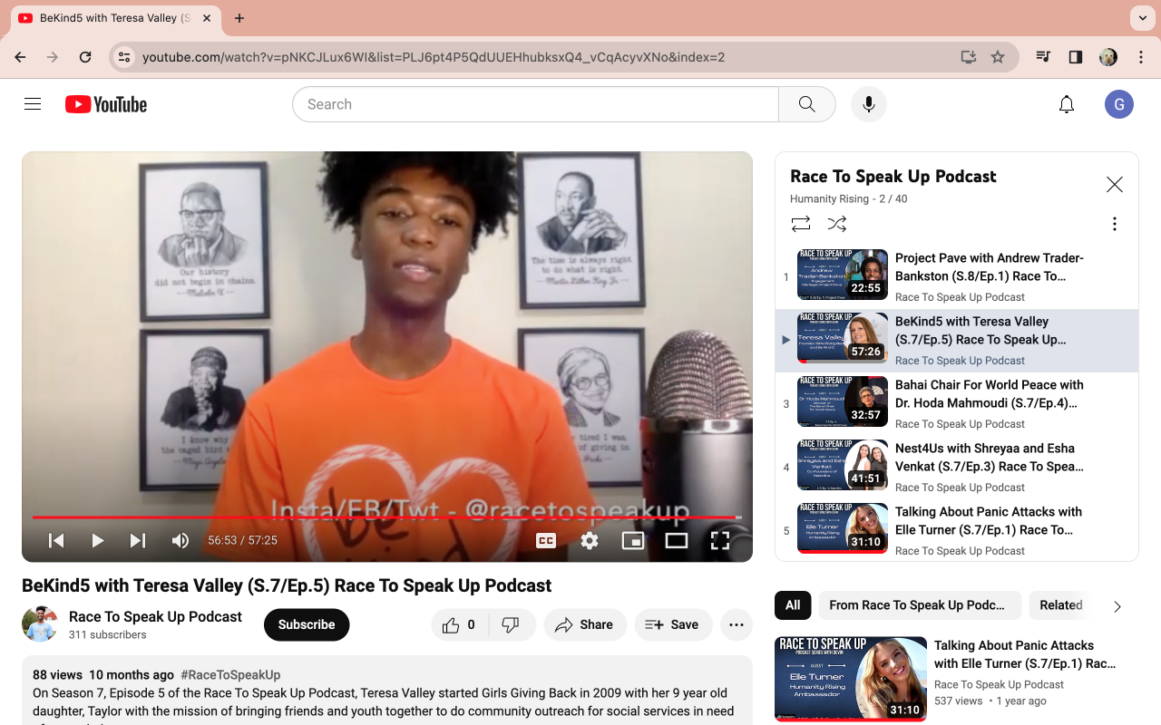The image size is (1161, 725).
Task: Open more actions ellipsis below video
Action: (x=737, y=624)
